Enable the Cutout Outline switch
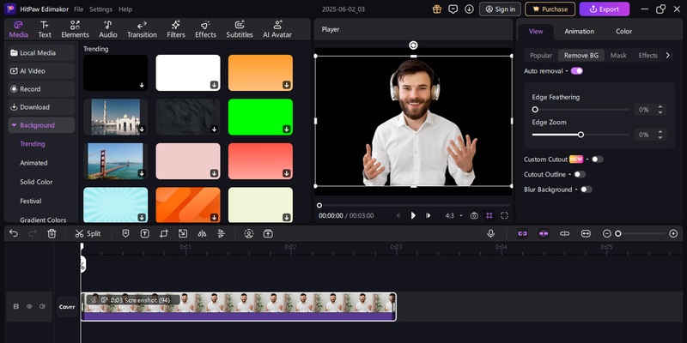Image resolution: width=687 pixels, height=343 pixels. click(580, 174)
